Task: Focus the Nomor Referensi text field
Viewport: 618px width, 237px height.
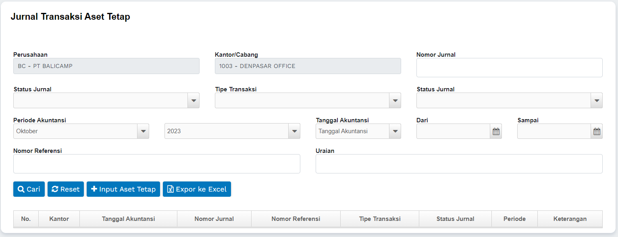Action: [x=156, y=164]
